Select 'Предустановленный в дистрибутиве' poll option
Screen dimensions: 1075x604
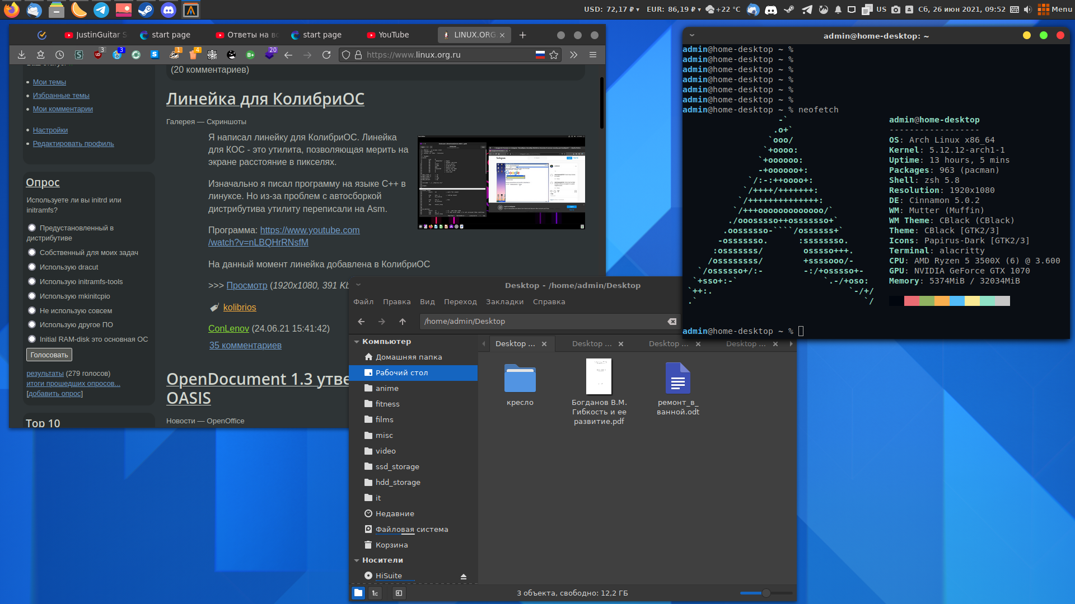pyautogui.click(x=32, y=228)
